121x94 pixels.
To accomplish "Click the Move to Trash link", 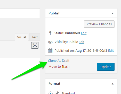I will [59, 67].
